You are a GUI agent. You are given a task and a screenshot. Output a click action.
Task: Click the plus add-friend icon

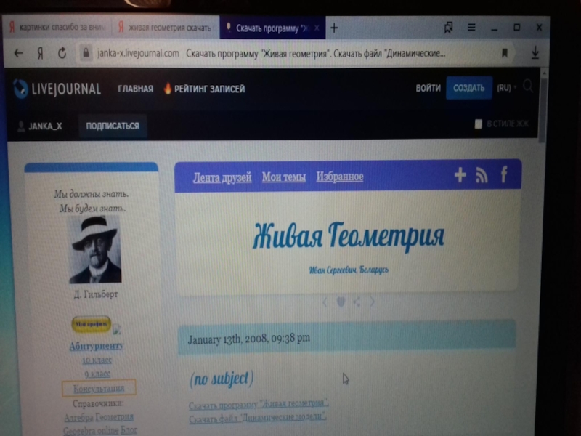coord(460,174)
